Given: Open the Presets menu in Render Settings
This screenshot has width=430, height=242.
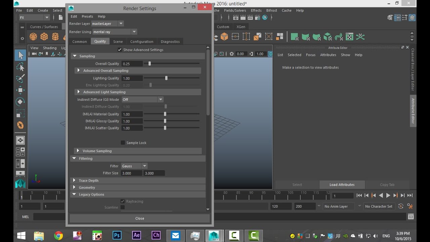Looking at the screenshot, I should pyautogui.click(x=87, y=16).
